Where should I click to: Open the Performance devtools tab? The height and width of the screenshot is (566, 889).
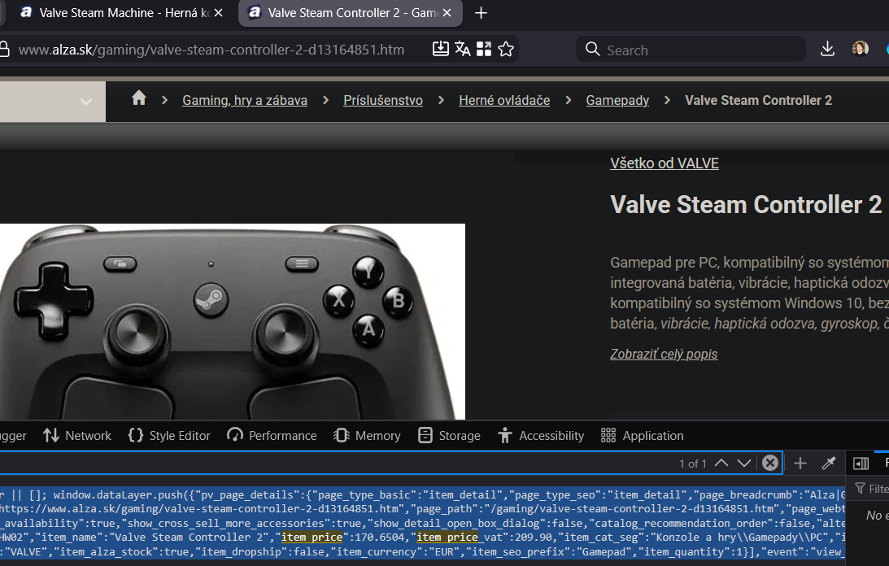[272, 436]
